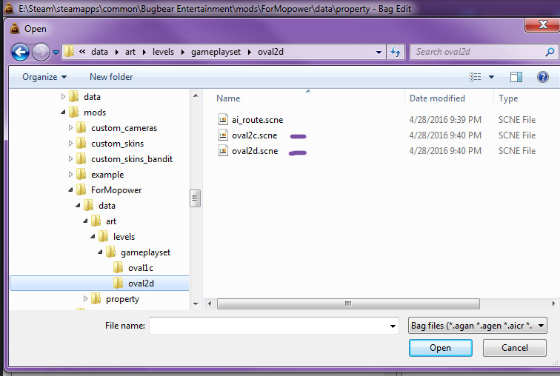Click into the File name field
The width and height of the screenshot is (560, 376).
click(x=269, y=326)
